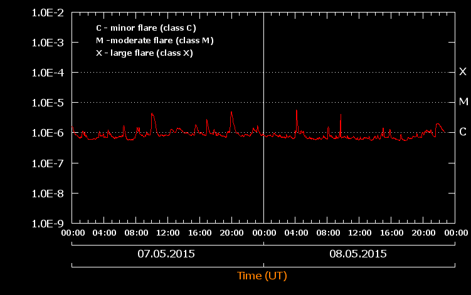
Task: Click the 12:00 tick label under 07.05.2015
Action: (168, 233)
